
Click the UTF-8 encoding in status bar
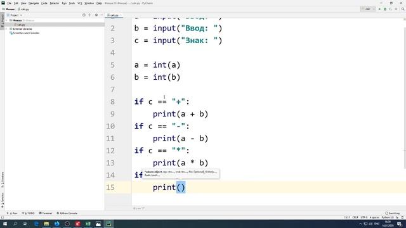363,217
